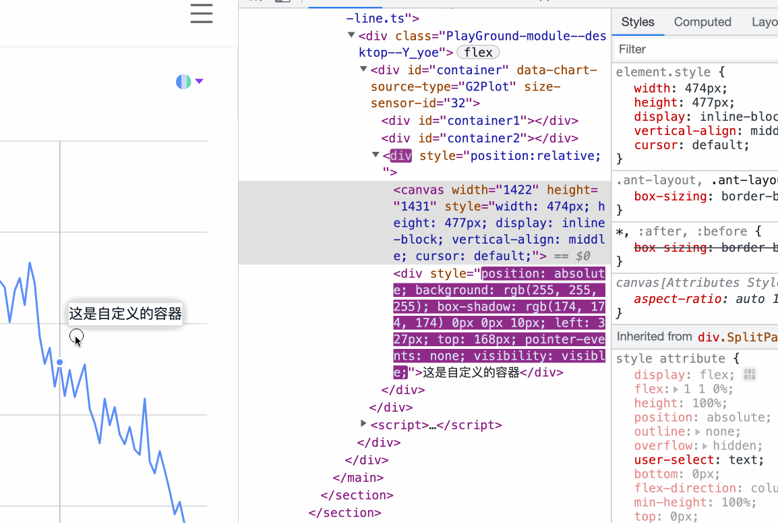This screenshot has height=523, width=778.
Task: Collapse the position:relative div node
Action: (x=376, y=155)
